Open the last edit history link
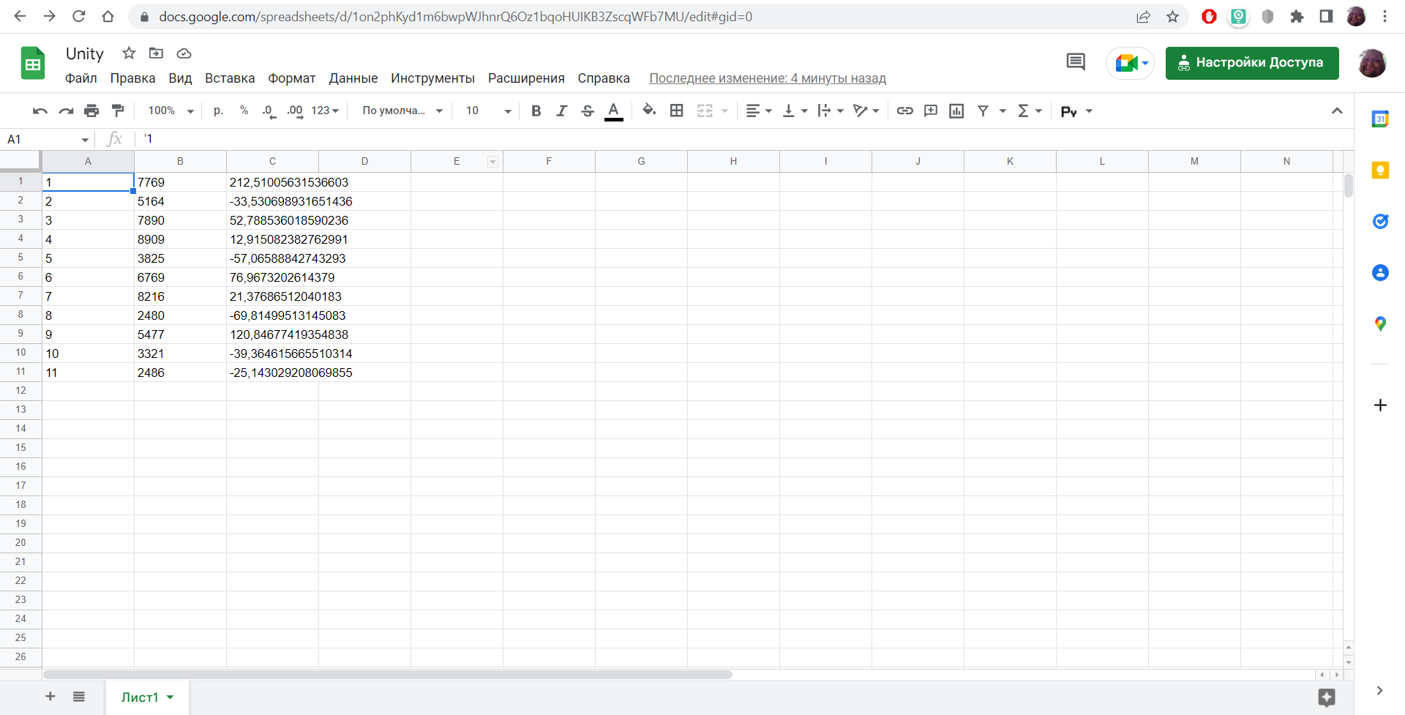The image size is (1405, 715). coord(768,78)
